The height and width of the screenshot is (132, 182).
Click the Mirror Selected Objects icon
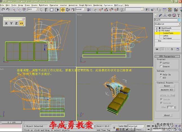[x=147, y=10]
